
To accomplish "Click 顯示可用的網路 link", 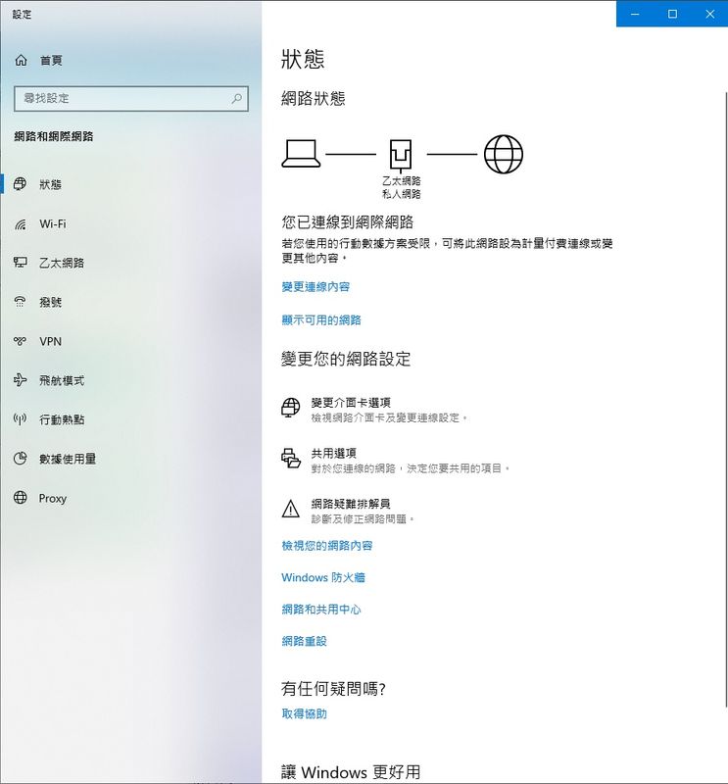I will point(321,320).
